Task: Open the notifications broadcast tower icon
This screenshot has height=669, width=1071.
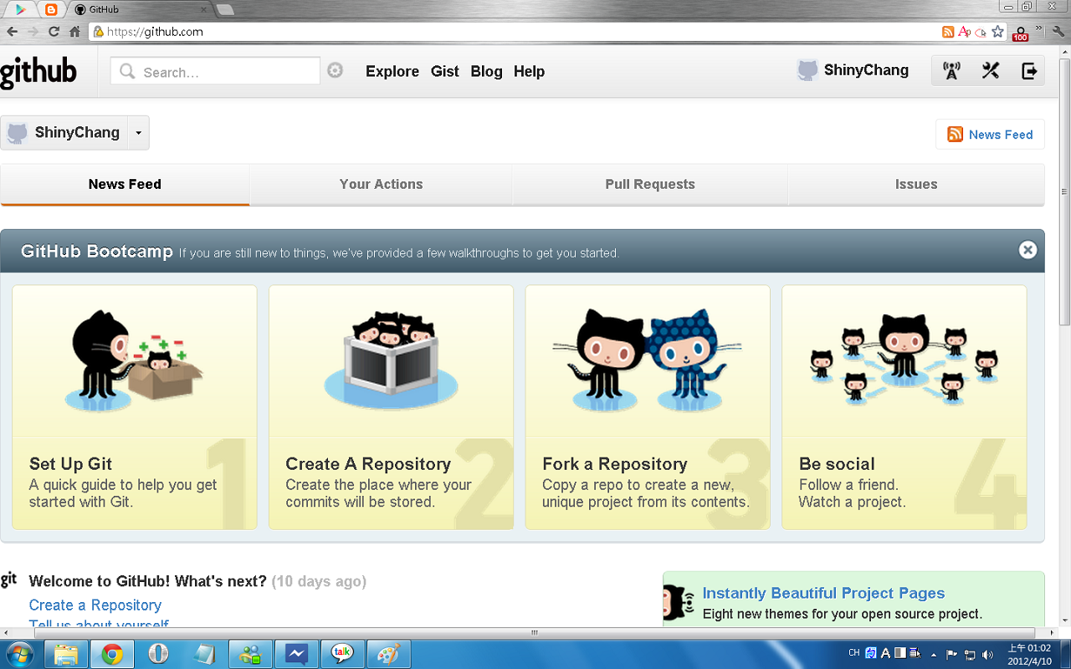Action: tap(951, 71)
